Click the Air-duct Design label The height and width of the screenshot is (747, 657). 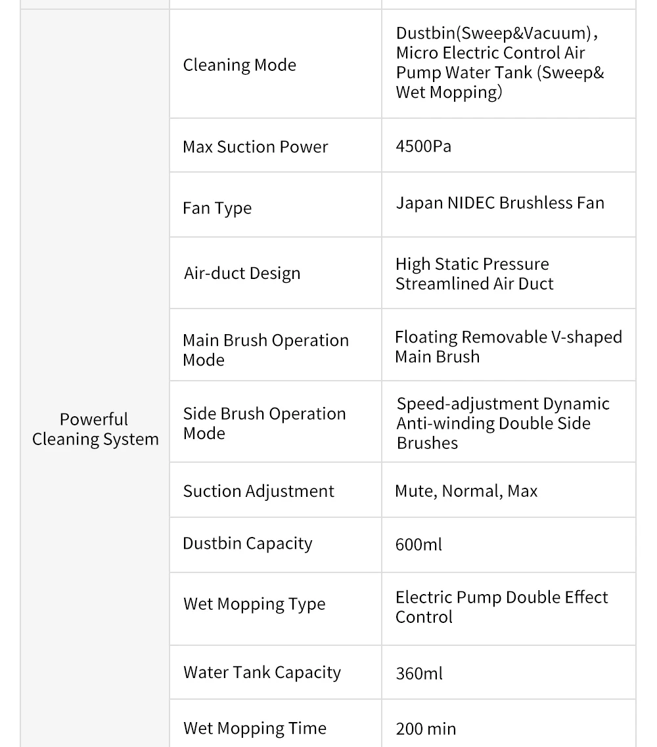click(x=242, y=273)
